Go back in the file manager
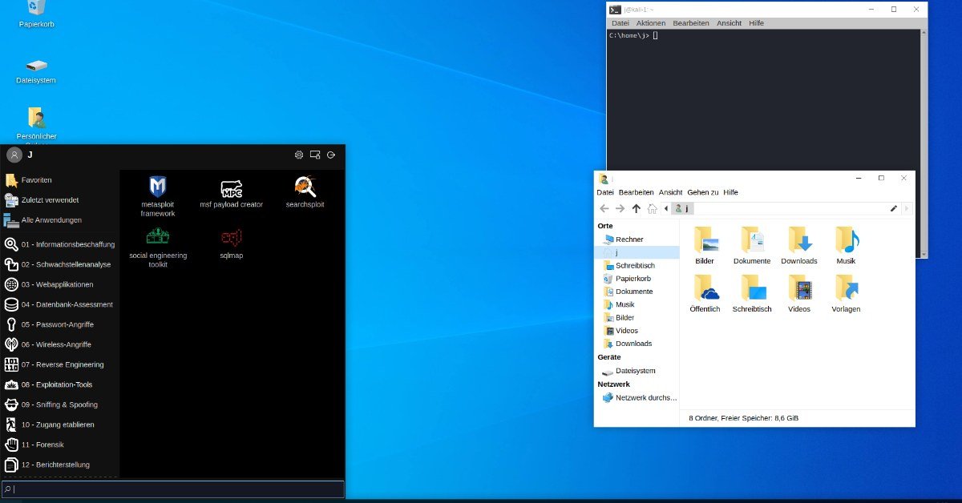 (x=604, y=208)
